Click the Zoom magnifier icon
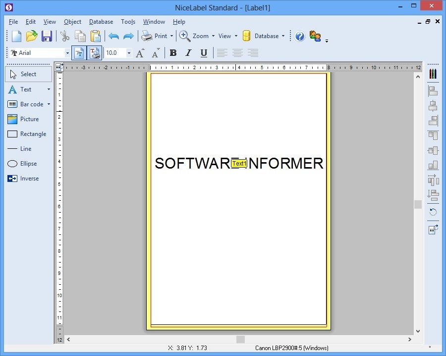This screenshot has width=446, height=356. coord(185,36)
